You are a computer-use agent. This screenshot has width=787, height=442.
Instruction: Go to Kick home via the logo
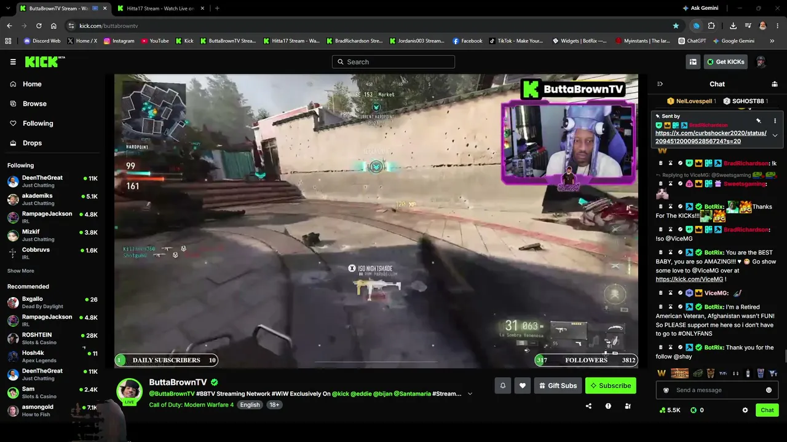44,61
